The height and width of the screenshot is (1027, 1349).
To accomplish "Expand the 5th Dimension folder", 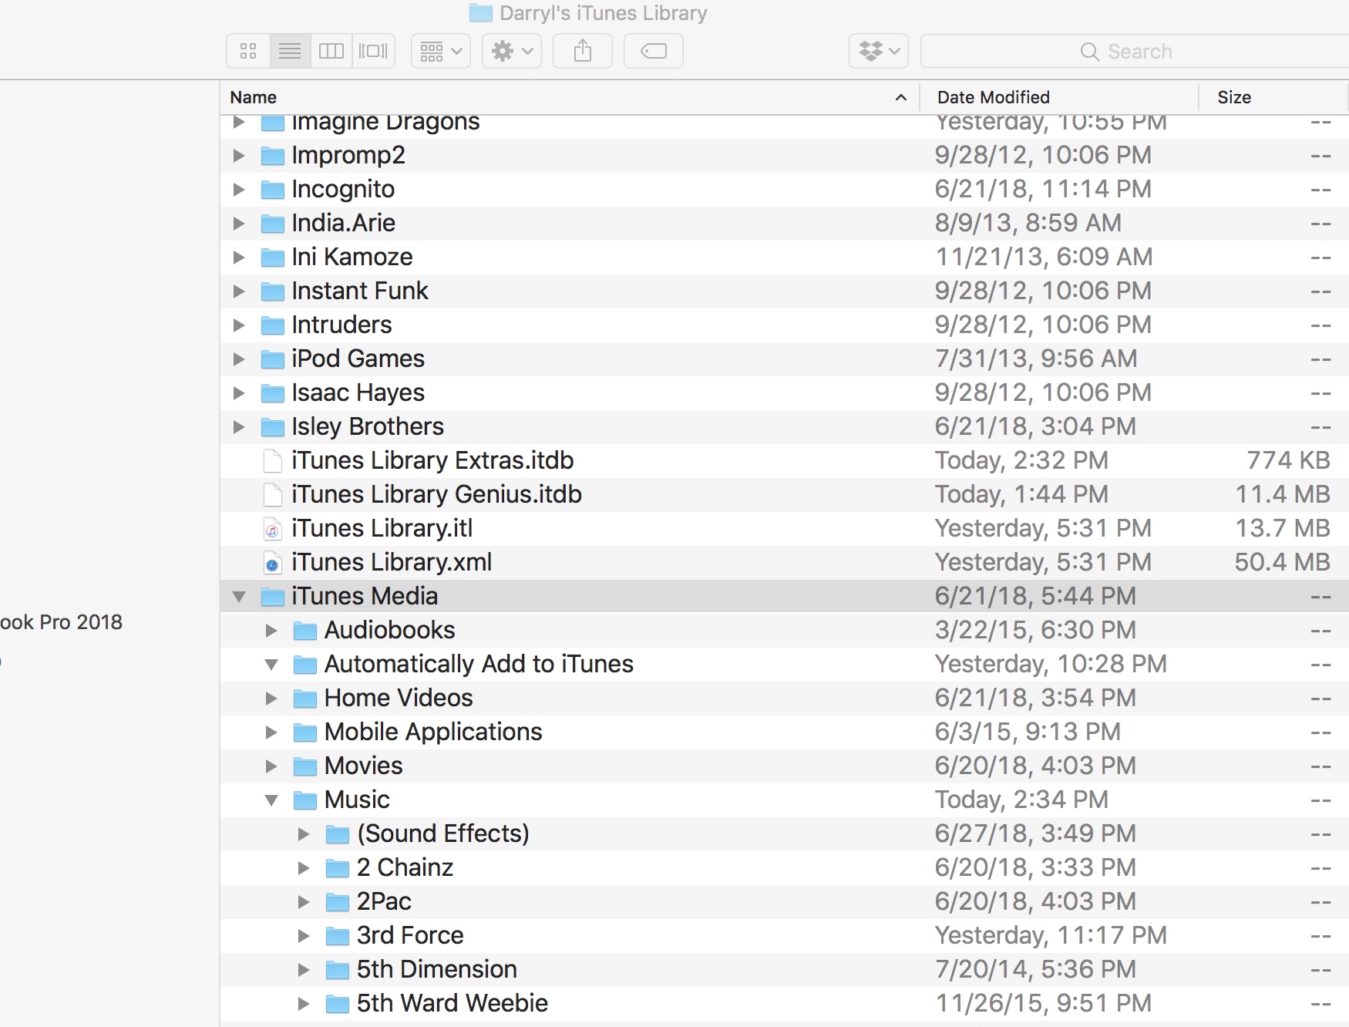I will 304,970.
